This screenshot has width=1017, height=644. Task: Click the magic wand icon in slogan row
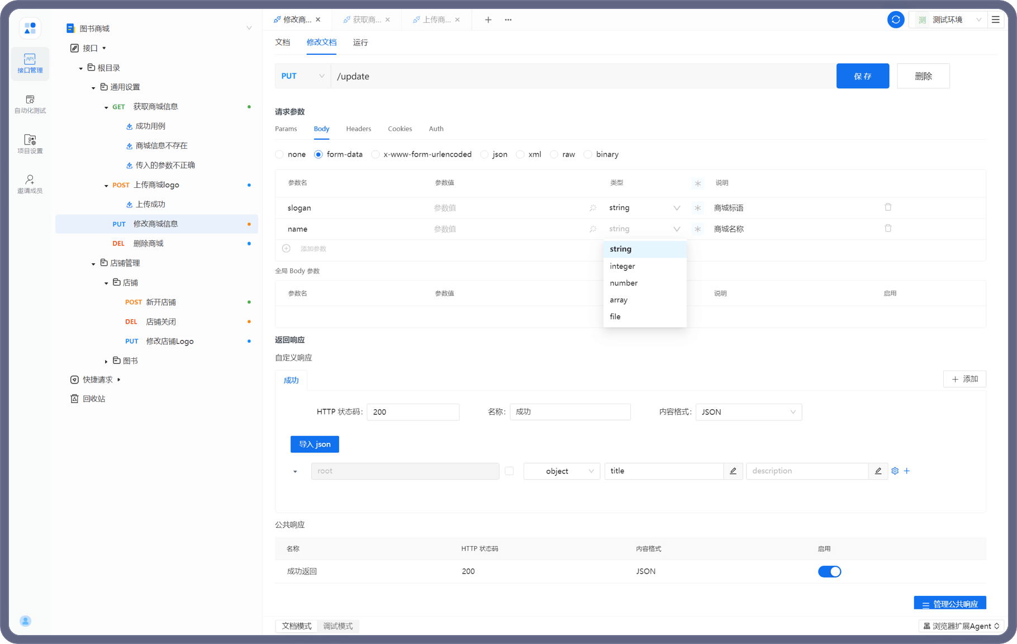[593, 208]
